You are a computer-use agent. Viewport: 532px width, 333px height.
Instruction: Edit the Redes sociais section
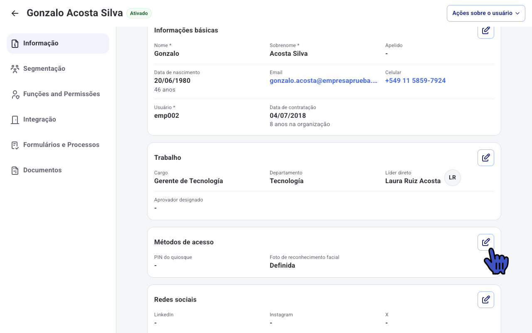click(486, 300)
